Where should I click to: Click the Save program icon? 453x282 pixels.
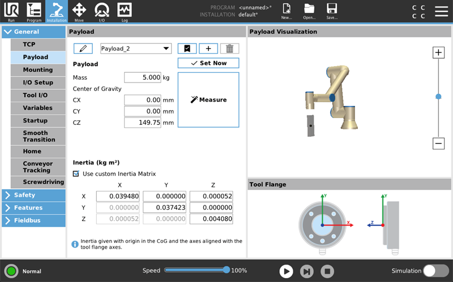click(332, 11)
